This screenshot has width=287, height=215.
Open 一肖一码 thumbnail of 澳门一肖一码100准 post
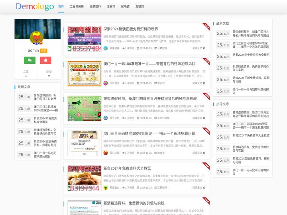85,74
